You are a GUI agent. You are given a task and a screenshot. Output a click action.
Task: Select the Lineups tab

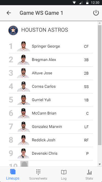(x=13, y=174)
